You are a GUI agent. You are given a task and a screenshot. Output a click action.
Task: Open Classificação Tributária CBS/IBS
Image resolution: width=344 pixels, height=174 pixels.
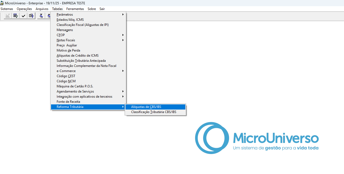point(154,112)
